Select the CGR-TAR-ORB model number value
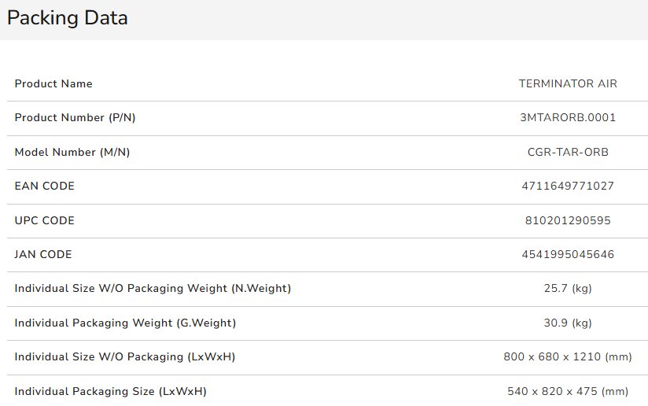648x406 pixels. 568,152
